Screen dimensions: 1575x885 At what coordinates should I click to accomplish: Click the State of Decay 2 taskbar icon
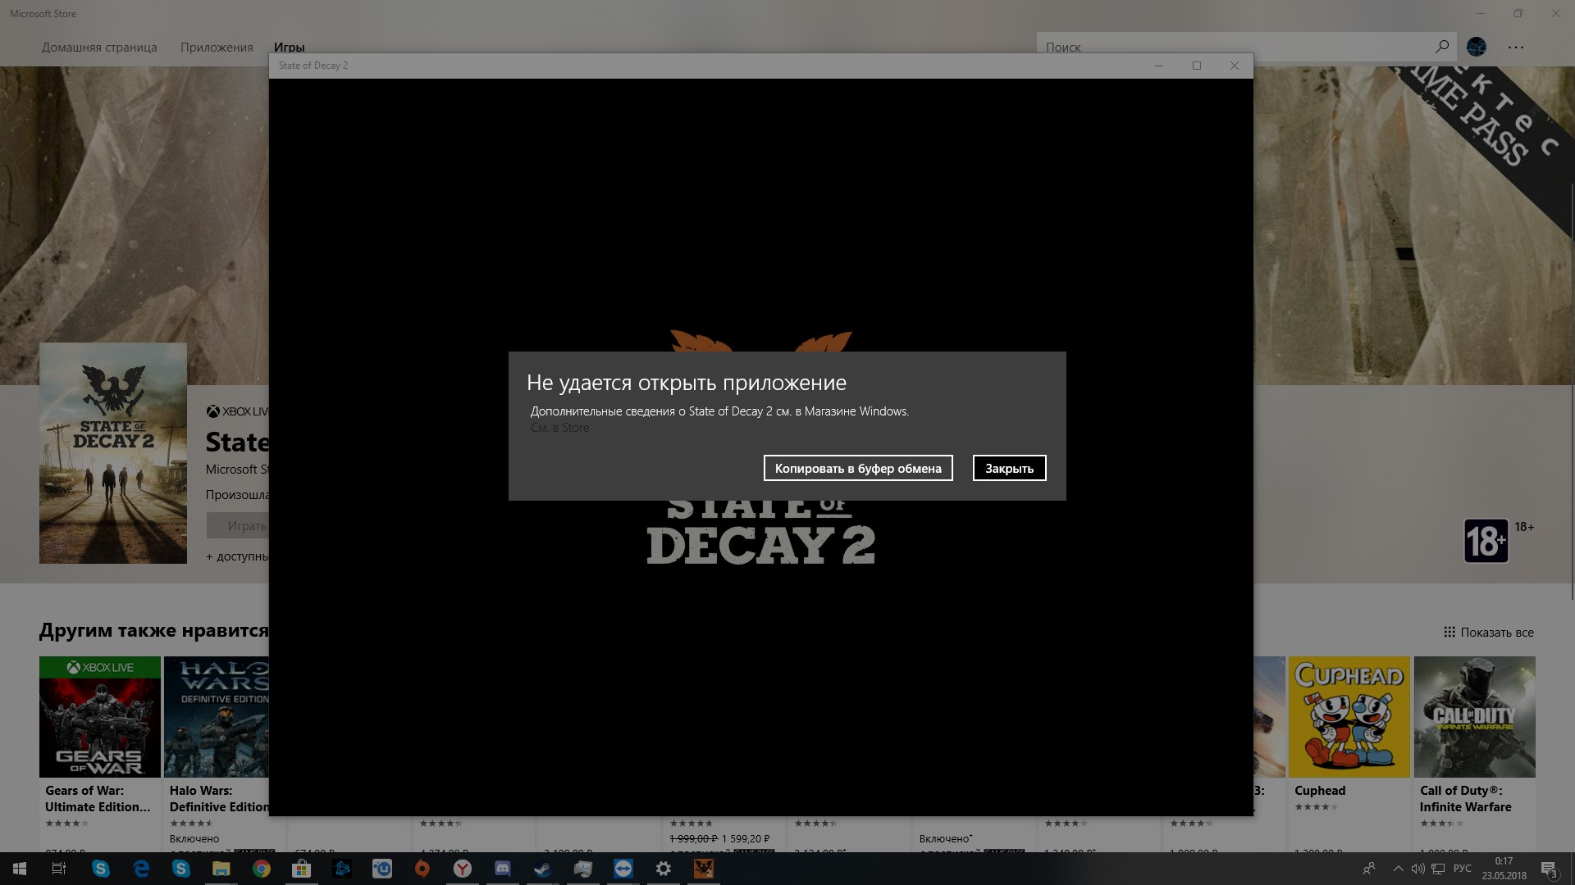[x=704, y=869]
